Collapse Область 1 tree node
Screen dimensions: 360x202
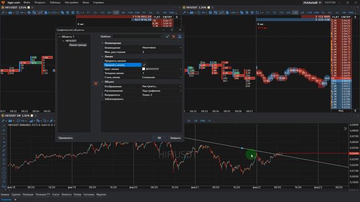click(60, 36)
